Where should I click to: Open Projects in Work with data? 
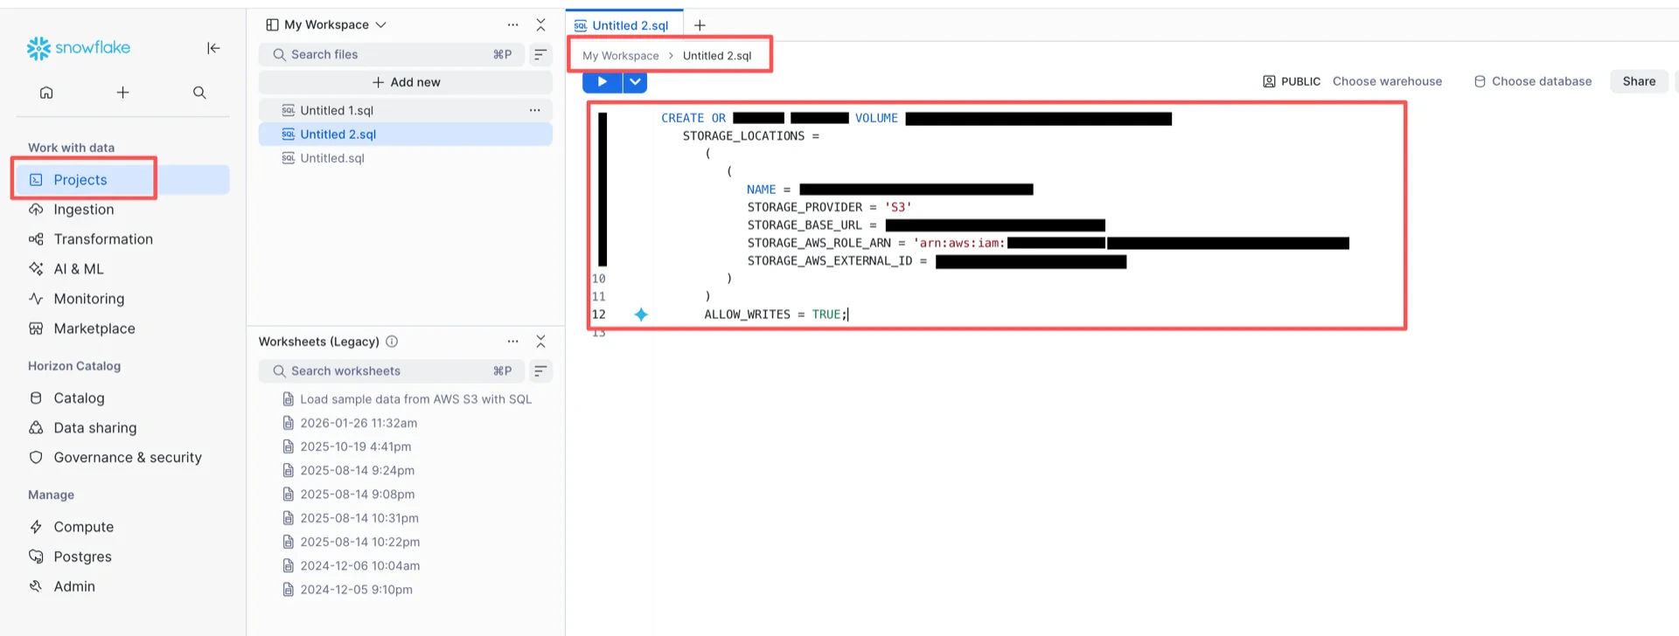click(x=122, y=180)
